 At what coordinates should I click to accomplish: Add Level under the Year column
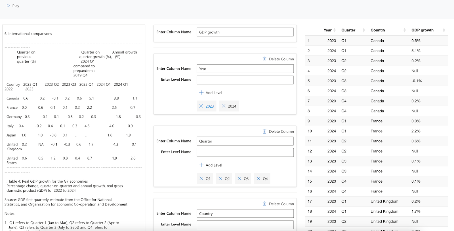(211, 93)
